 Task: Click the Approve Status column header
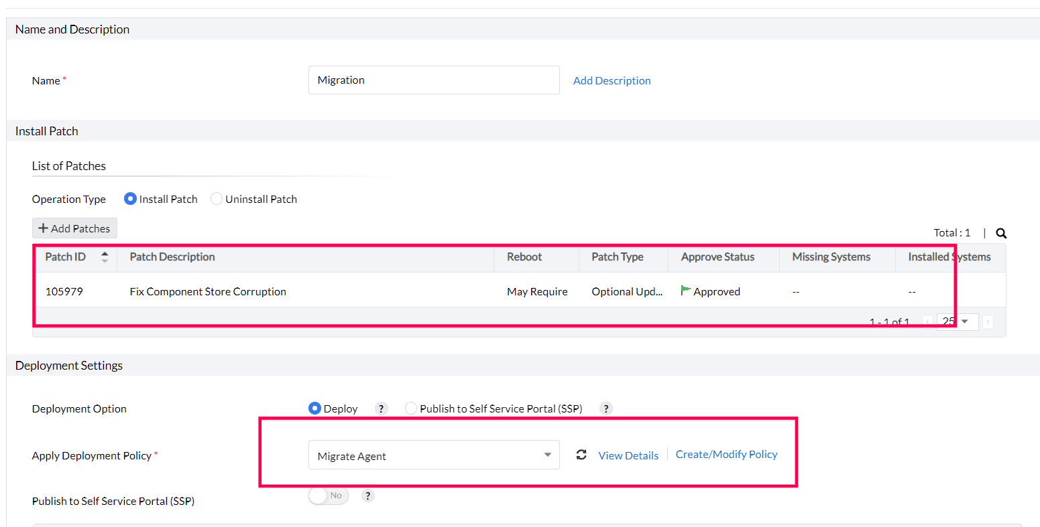click(717, 257)
